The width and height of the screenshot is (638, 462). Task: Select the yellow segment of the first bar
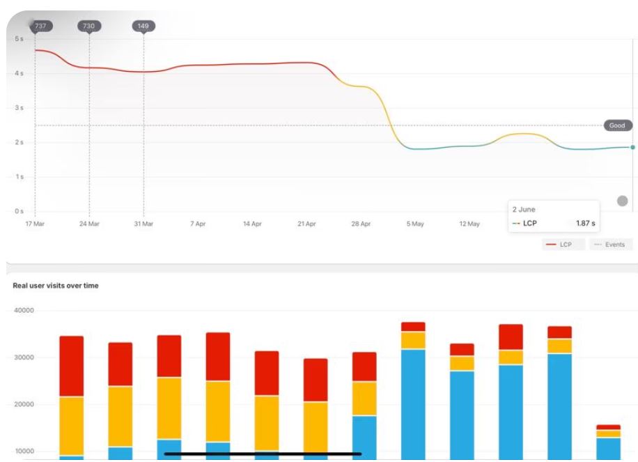71,426
